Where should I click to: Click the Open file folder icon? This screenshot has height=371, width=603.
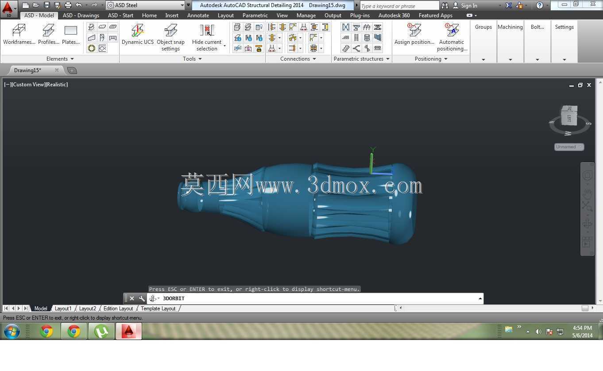pos(36,5)
